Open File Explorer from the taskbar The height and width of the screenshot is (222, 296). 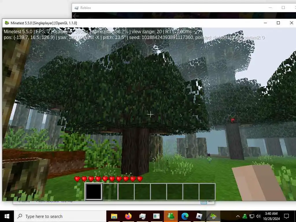coord(114,216)
